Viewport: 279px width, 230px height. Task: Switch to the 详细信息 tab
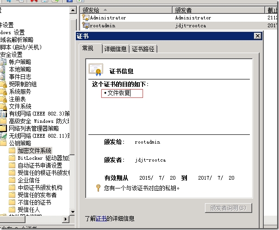click(115, 49)
